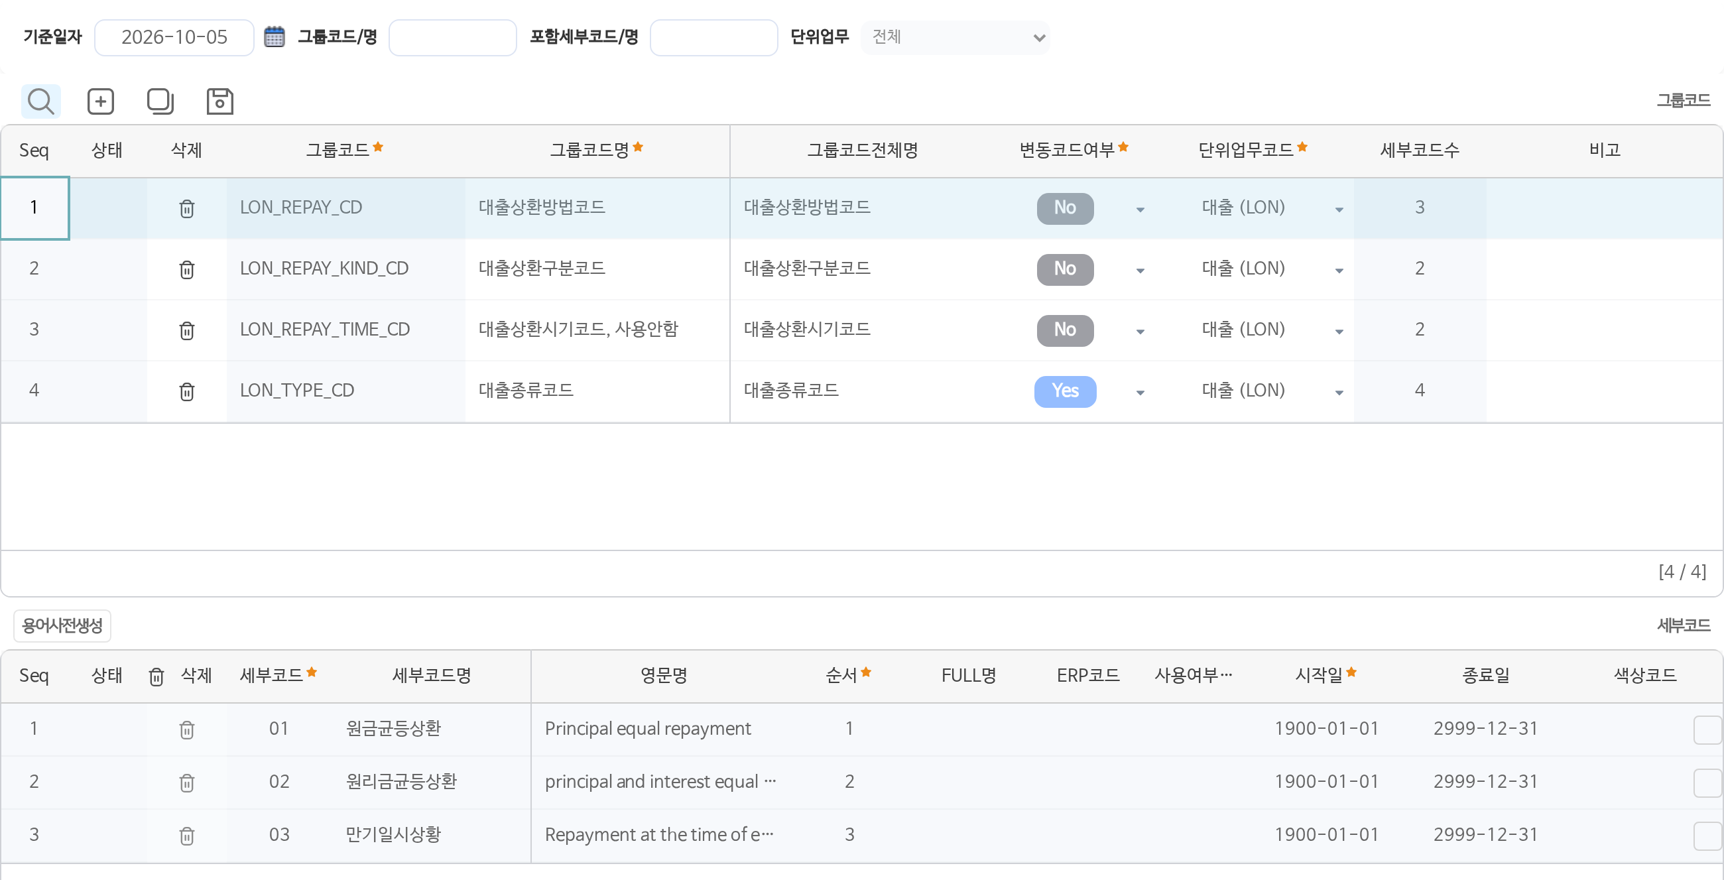Image resolution: width=1724 pixels, height=880 pixels.
Task: Expand 변동코드여부 dropdown arrow for LON_REPAY_TIME_CD
Action: tap(1140, 332)
